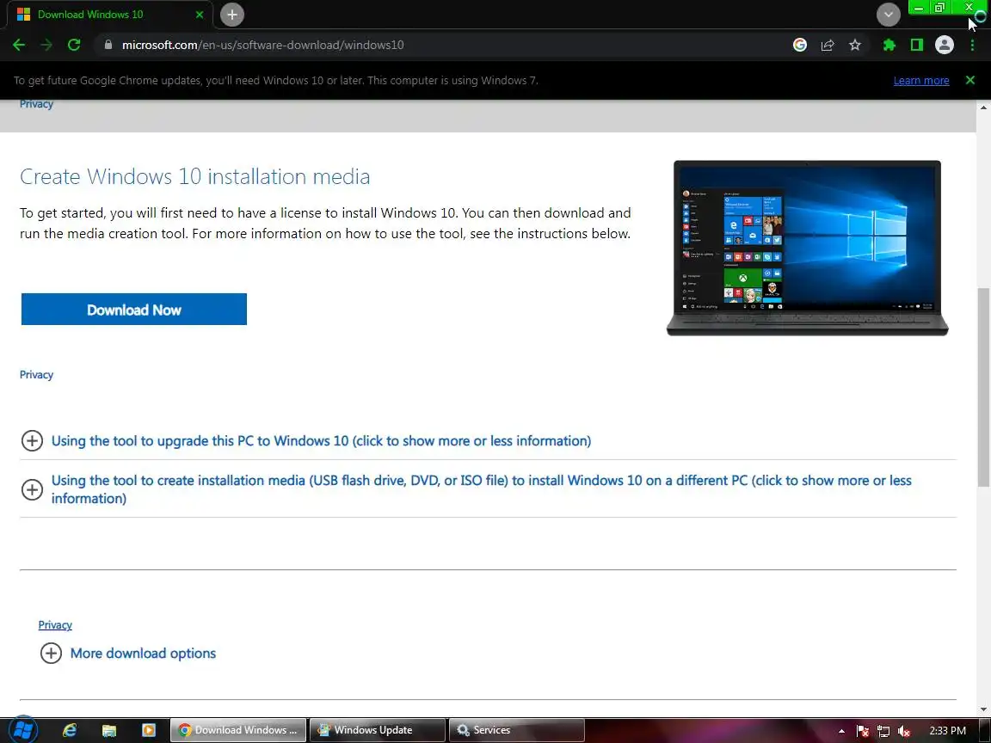Image resolution: width=991 pixels, height=743 pixels.
Task: Click More download options text
Action: (143, 654)
